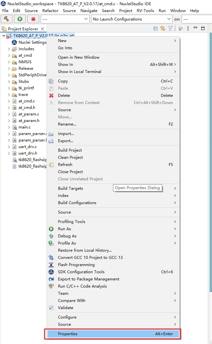Click the SDK Configuration Tools icon
Image resolution: width=212 pixels, height=344 pixels.
click(x=51, y=272)
